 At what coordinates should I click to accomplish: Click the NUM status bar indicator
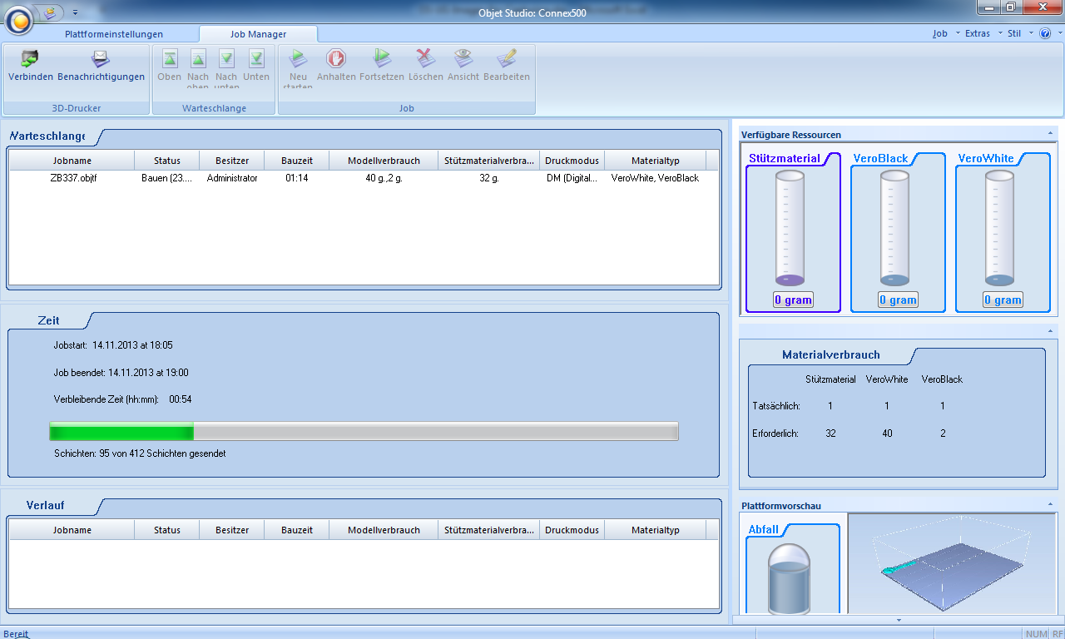1037,633
